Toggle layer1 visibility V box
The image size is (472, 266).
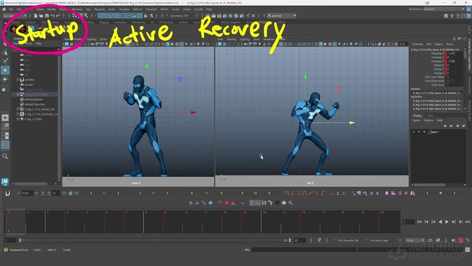[x=413, y=132]
